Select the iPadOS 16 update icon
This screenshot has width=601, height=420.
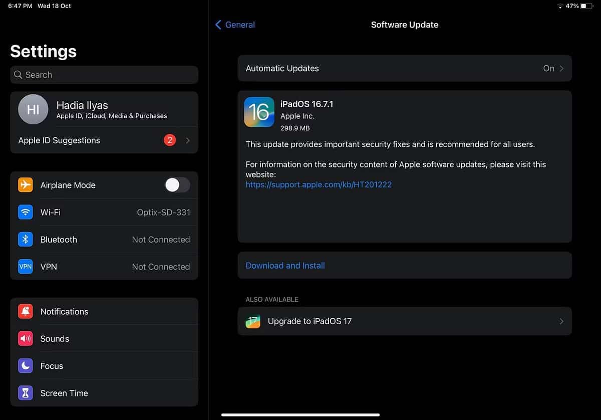(x=259, y=112)
